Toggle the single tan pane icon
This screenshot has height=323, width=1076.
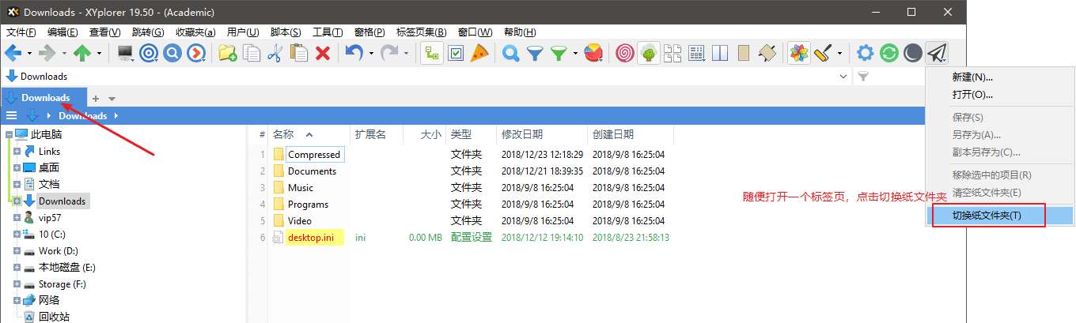[x=744, y=53]
